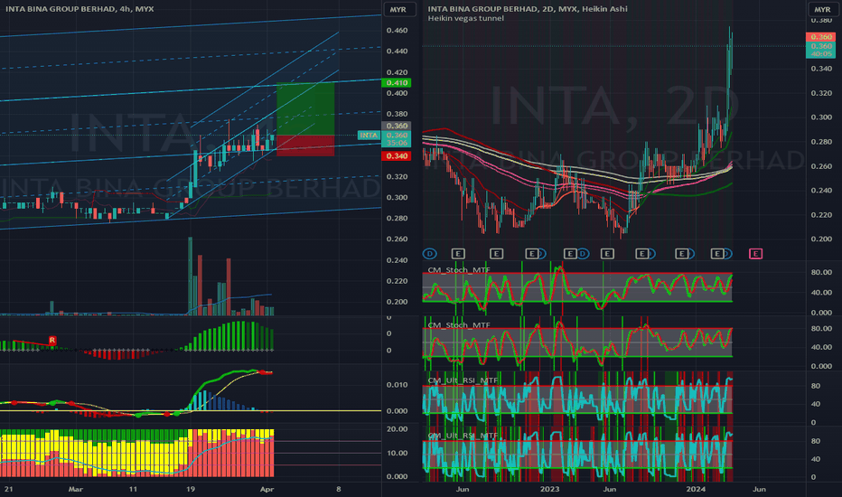Screen dimensions: 842x497
Task: Click last gray earnings E marker before pink one
Action: 717,254
